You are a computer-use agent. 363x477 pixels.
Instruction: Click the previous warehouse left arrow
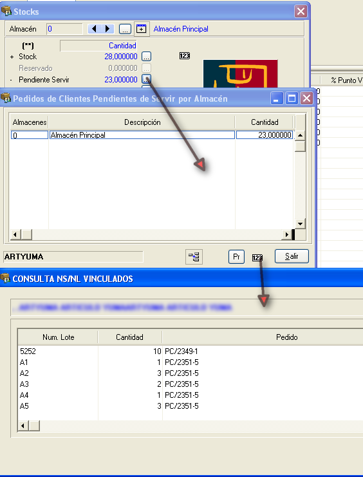click(x=94, y=29)
